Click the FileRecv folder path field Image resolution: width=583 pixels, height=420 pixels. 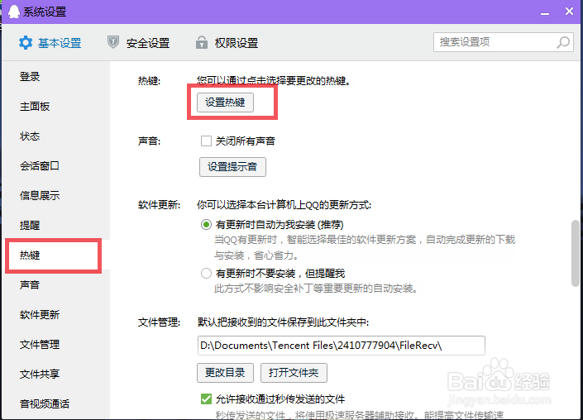click(x=341, y=346)
